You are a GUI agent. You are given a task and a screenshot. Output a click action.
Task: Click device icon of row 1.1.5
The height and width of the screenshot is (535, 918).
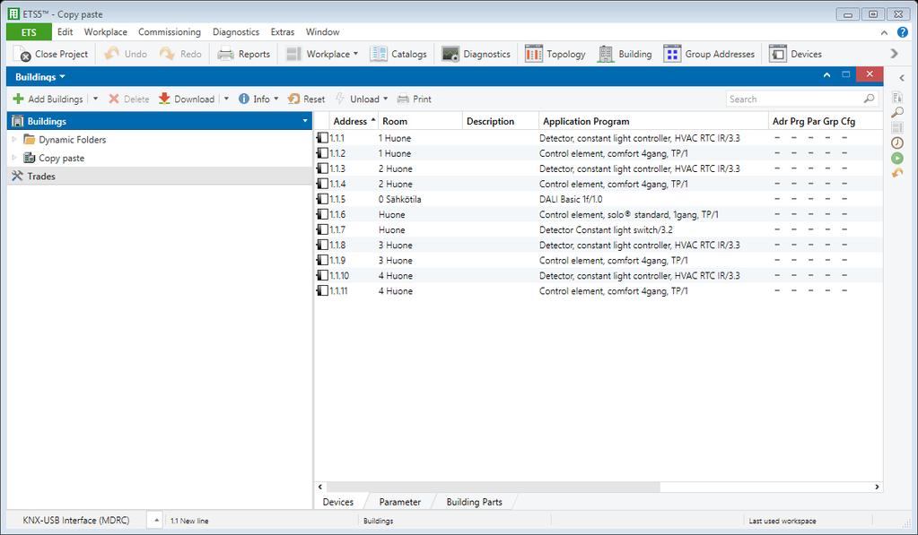(322, 199)
